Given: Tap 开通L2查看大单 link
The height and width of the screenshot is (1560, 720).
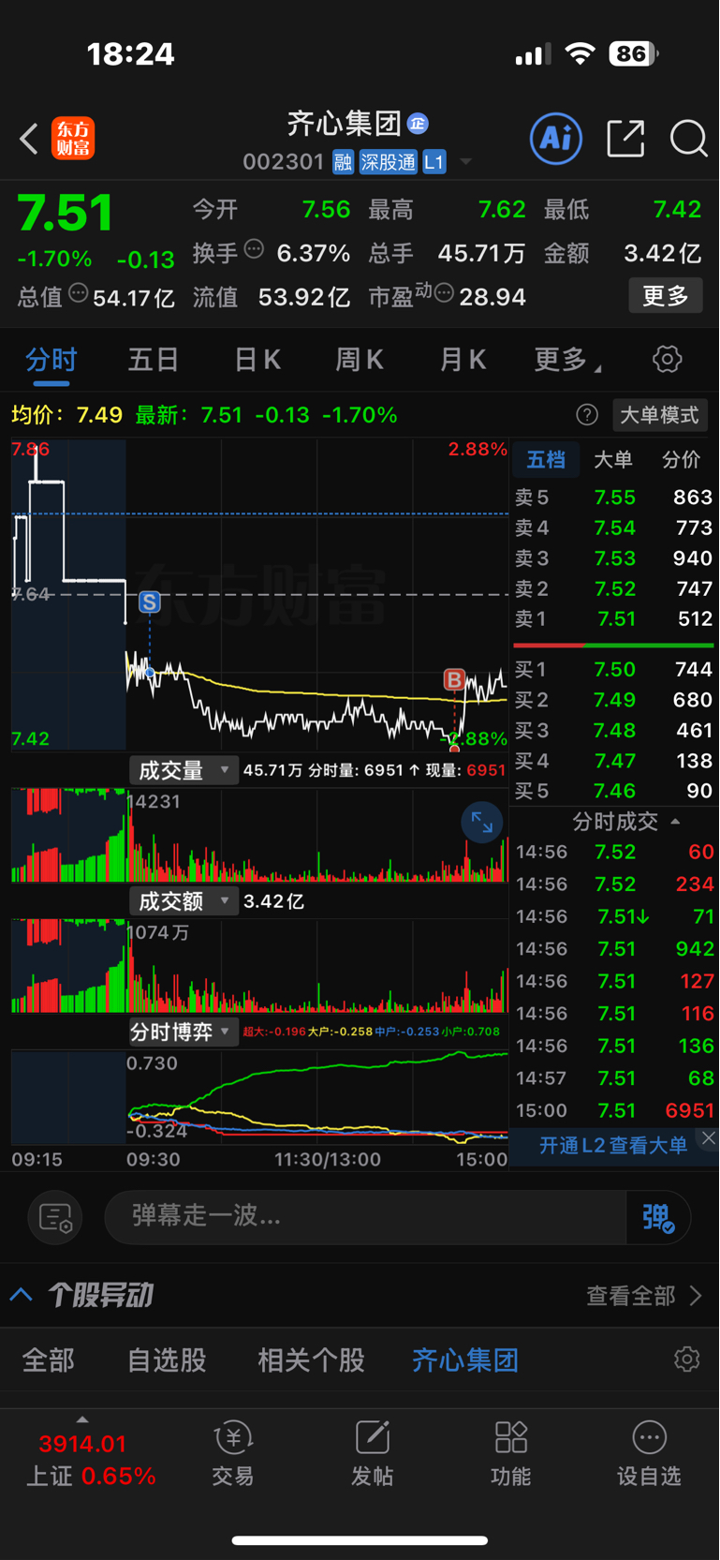Looking at the screenshot, I should (x=613, y=1145).
